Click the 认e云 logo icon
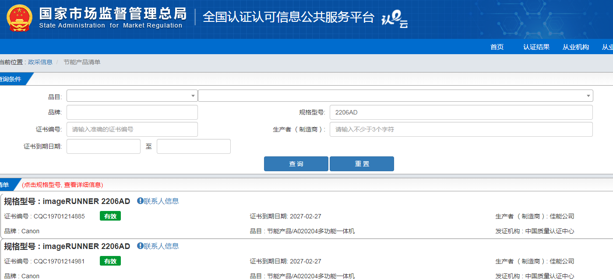This screenshot has height=280, width=613. pyautogui.click(x=395, y=19)
